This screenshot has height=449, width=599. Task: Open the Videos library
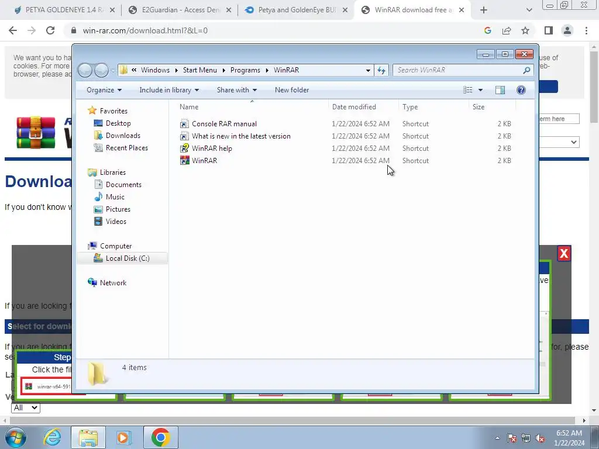tap(116, 221)
